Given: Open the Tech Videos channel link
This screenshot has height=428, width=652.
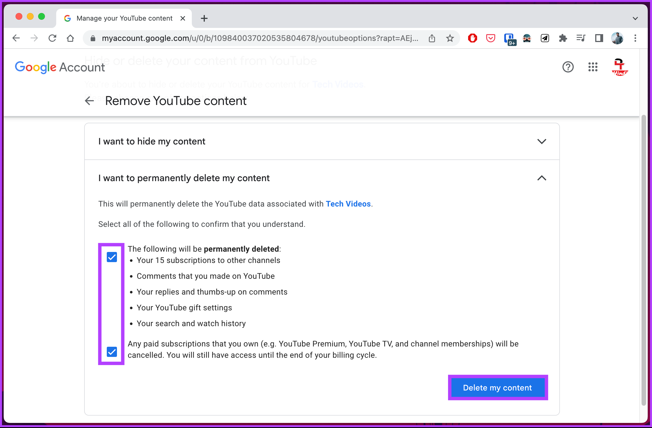Looking at the screenshot, I should tap(348, 204).
